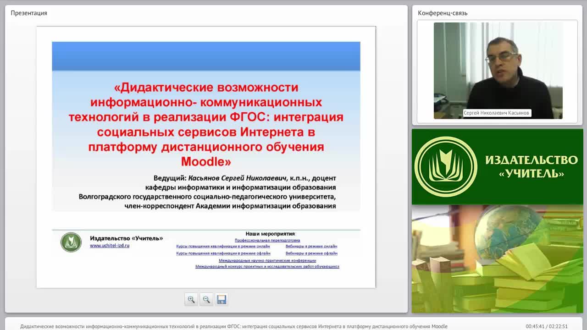Click the Издательство Учитель logo on the slide

click(x=71, y=242)
